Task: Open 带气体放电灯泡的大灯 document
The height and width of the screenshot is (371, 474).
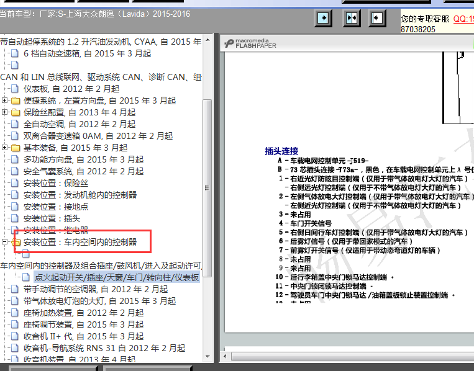Action: click(99, 301)
